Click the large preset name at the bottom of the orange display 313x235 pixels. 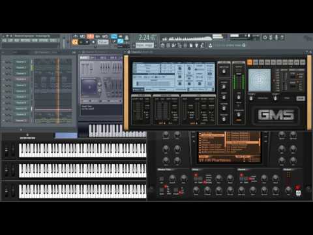[215, 160]
